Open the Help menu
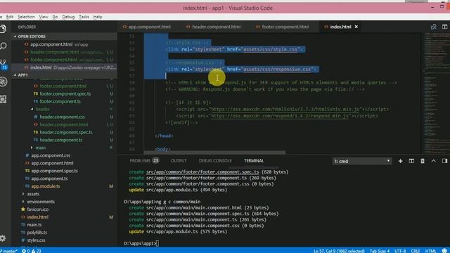The image size is (450, 253). (98, 17)
